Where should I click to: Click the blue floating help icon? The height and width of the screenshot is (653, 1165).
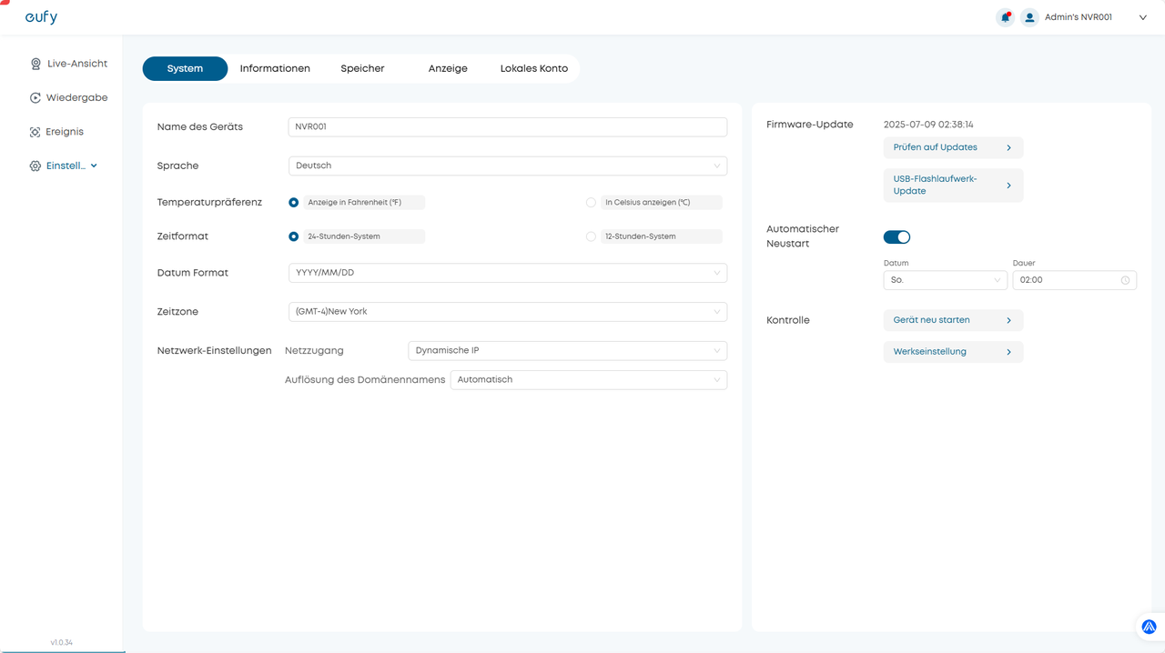click(x=1149, y=627)
